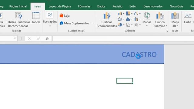Image resolution: width=194 pixels, height=109 pixels.
Task: Open the Layout da Página tab
Action: click(60, 6)
